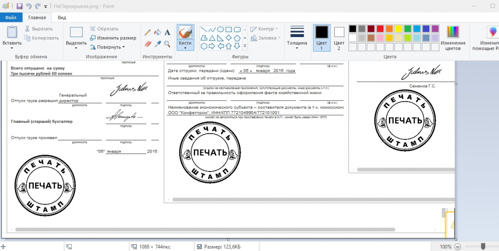Select the Text tool letter A
This screenshot has height=251, width=499.
168,32
